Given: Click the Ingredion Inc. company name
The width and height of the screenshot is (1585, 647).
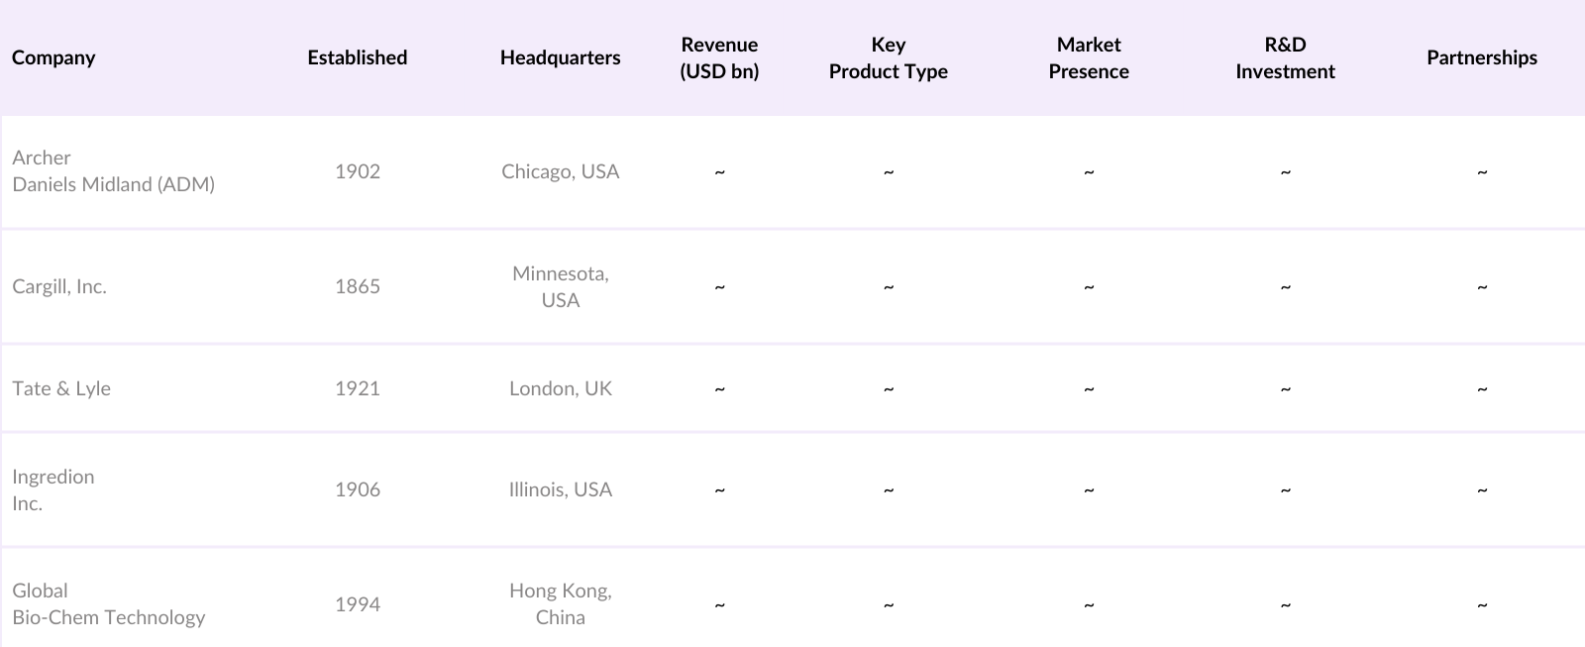Looking at the screenshot, I should click(x=53, y=489).
